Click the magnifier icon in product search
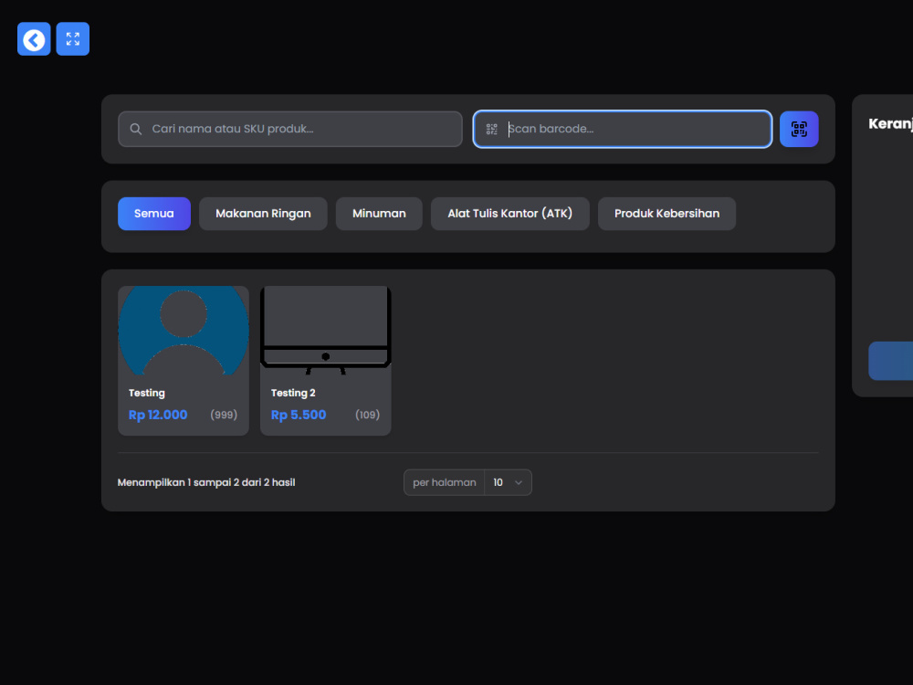913x685 pixels. (x=136, y=129)
